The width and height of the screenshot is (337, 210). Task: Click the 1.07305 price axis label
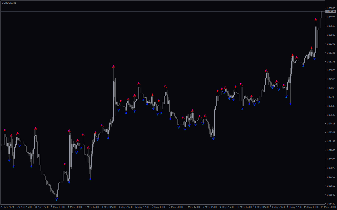[x=331, y=132]
